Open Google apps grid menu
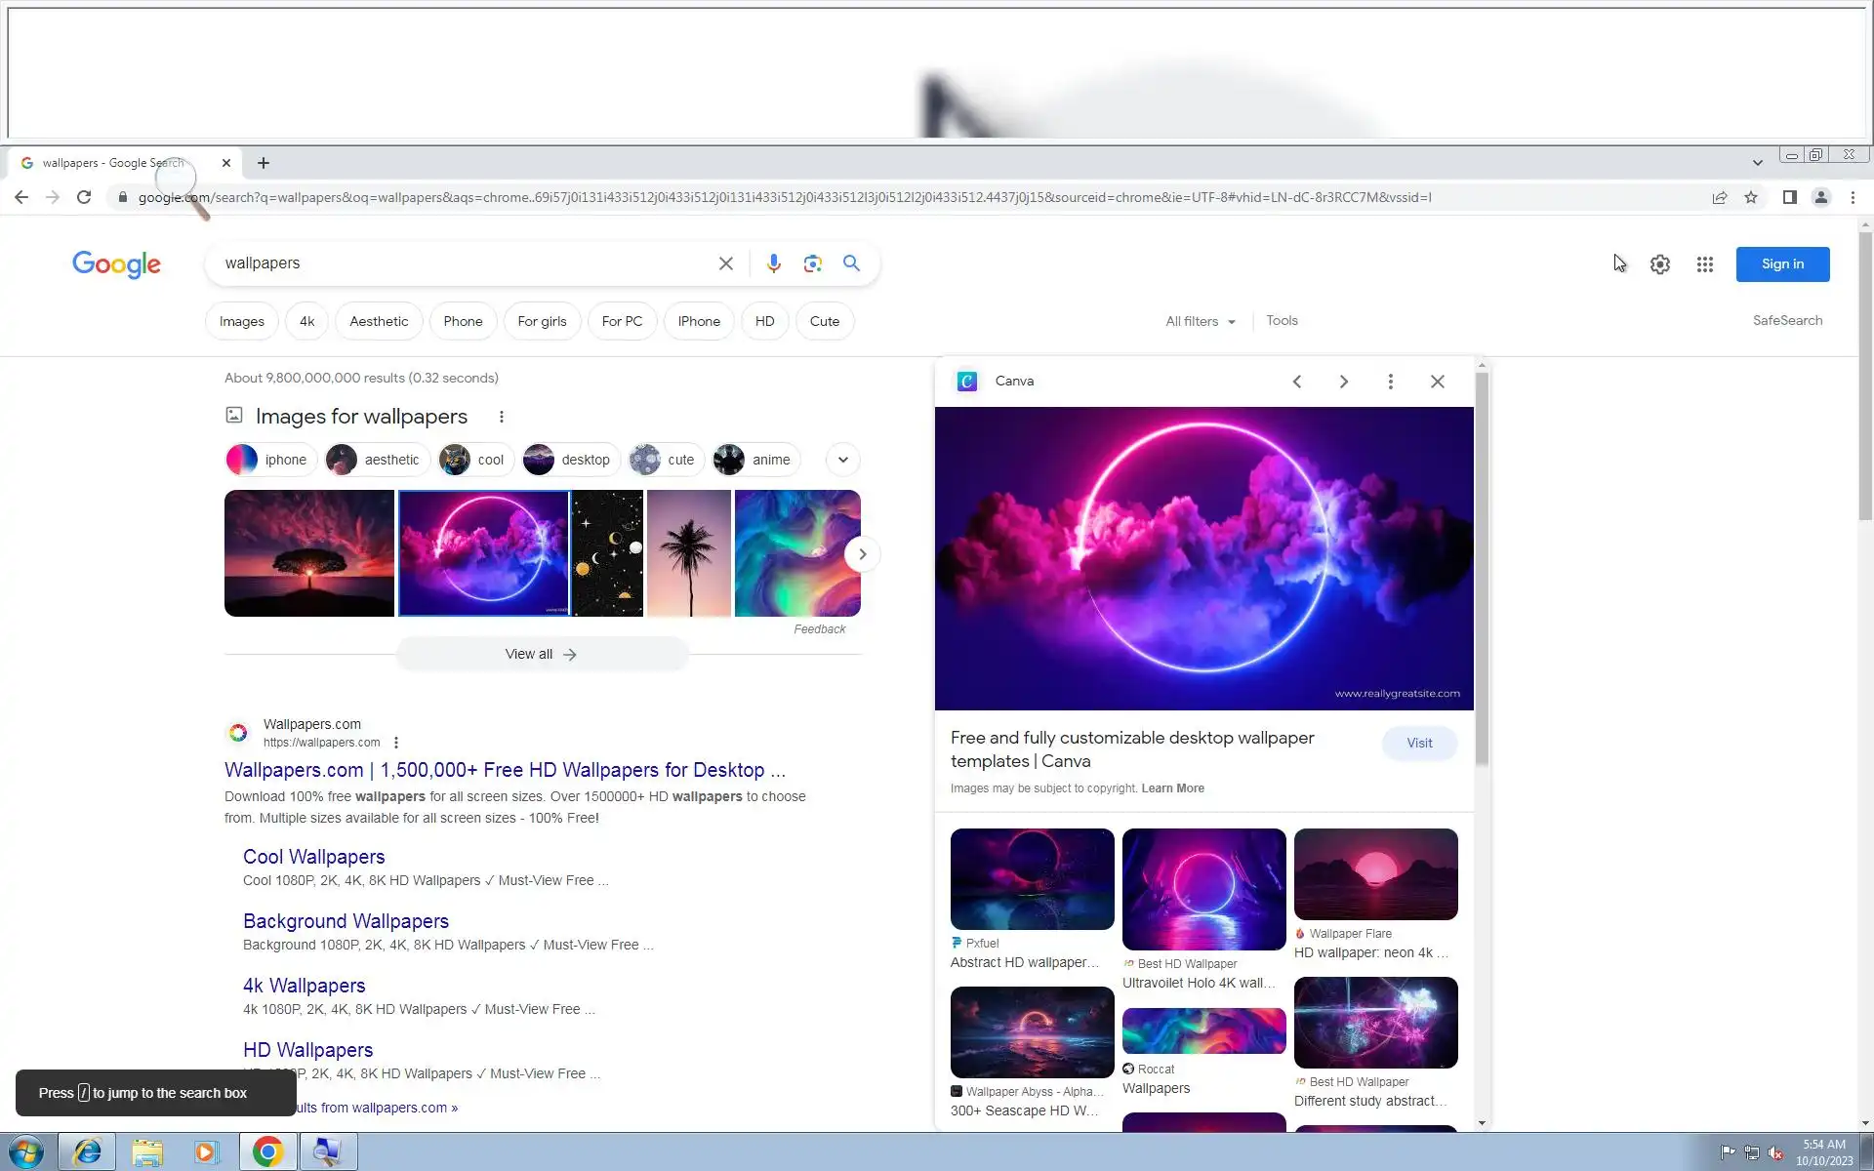1874x1171 pixels. coord(1704,264)
